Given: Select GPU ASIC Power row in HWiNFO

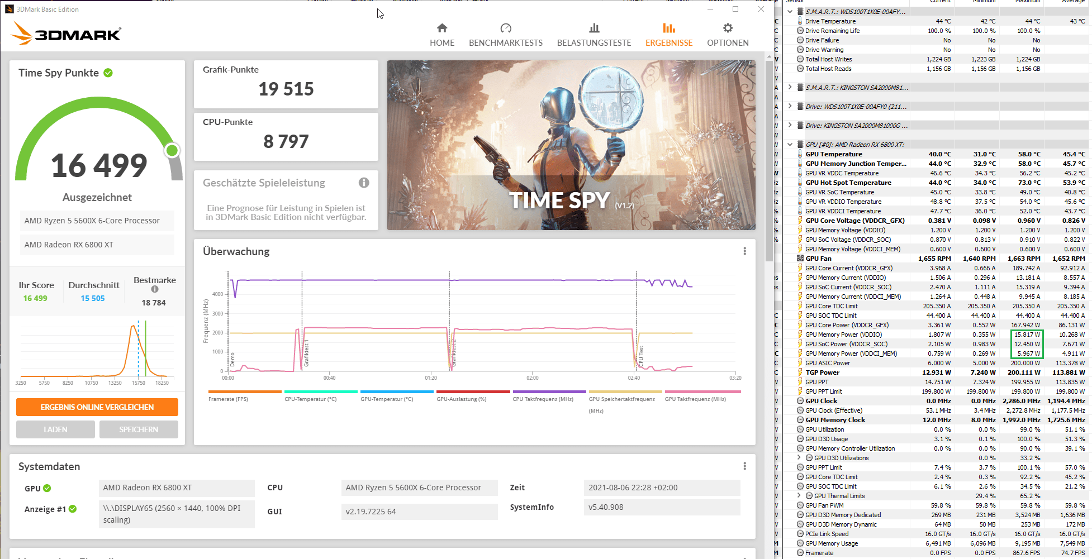Looking at the screenshot, I should click(935, 363).
